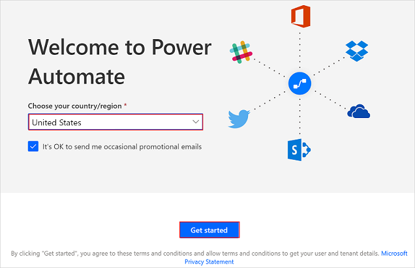Click the Twitter bird icon

coord(239,119)
